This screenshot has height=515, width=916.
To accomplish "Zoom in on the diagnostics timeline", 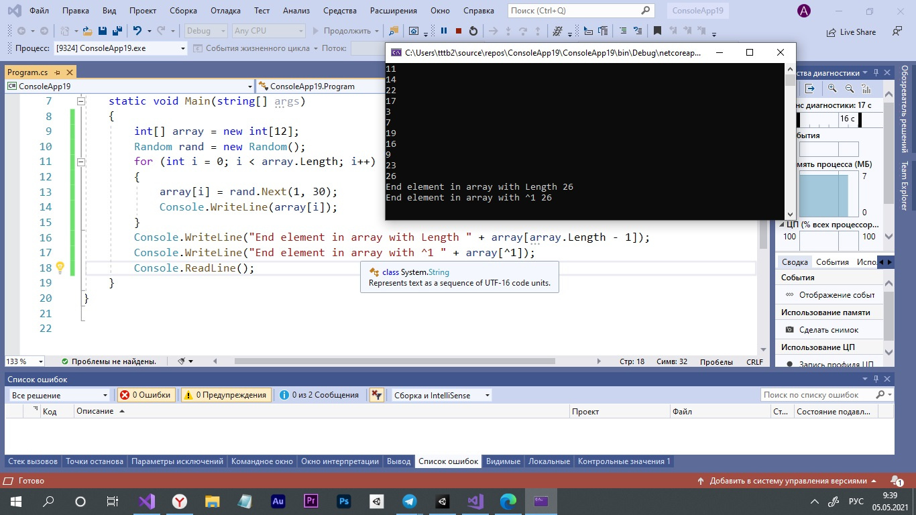I will [x=832, y=89].
